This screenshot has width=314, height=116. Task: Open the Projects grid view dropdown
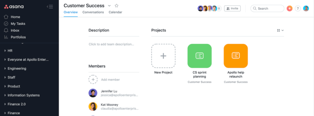tap(280, 30)
